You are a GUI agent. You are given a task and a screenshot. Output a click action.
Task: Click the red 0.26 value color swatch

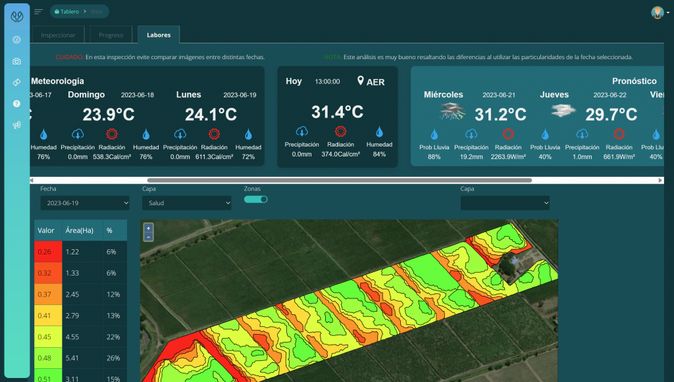(x=47, y=252)
